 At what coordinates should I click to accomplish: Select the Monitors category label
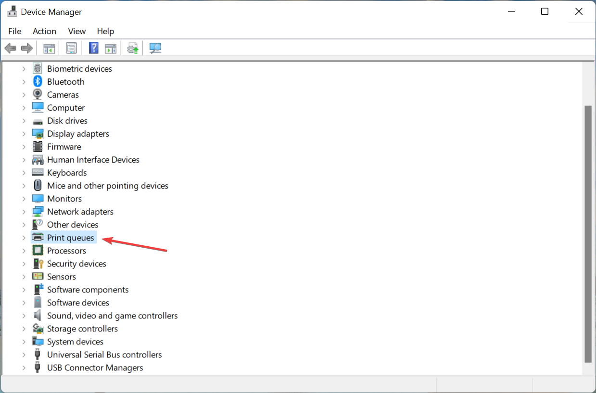point(64,199)
